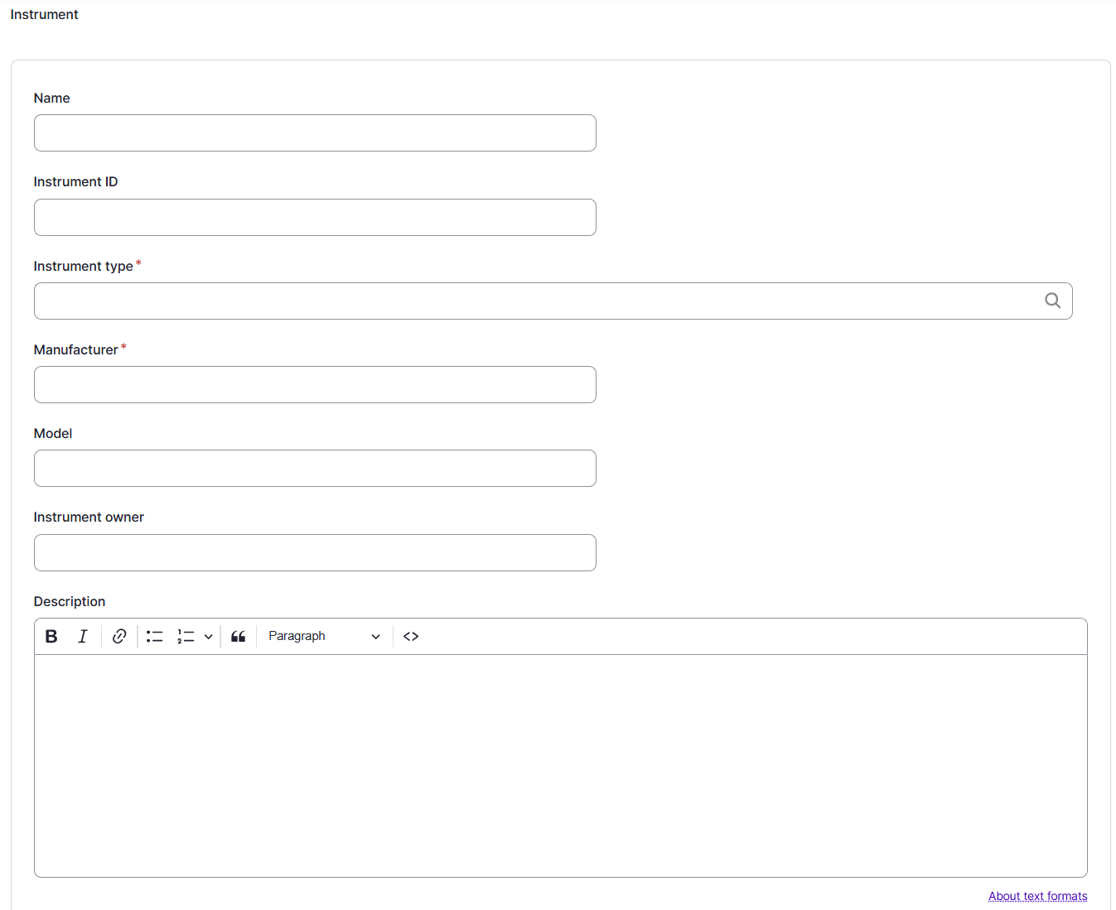Image resolution: width=1116 pixels, height=910 pixels.
Task: Click the Manufacturer label
Action: (75, 349)
